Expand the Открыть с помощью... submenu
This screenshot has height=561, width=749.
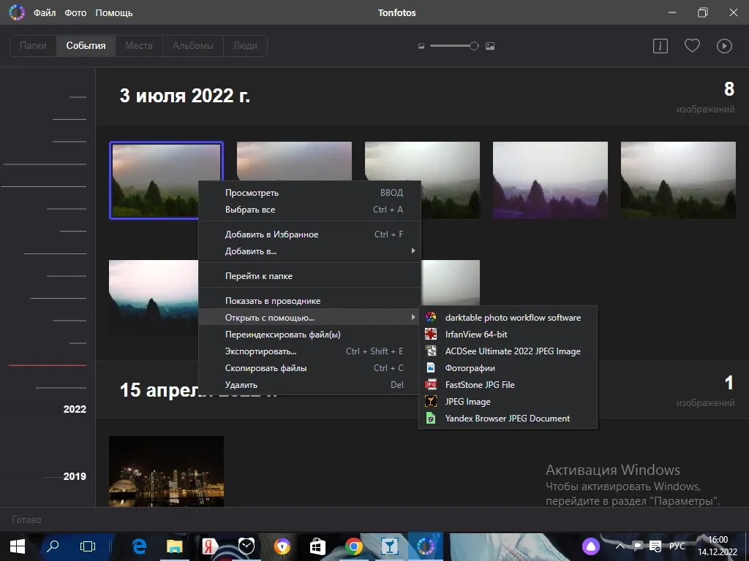pyautogui.click(x=309, y=318)
